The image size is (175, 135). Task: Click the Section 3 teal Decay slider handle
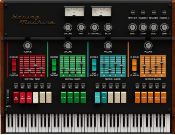pyautogui.click(x=110, y=69)
